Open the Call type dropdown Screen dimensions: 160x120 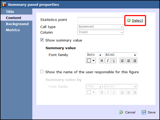(x=101, y=27)
